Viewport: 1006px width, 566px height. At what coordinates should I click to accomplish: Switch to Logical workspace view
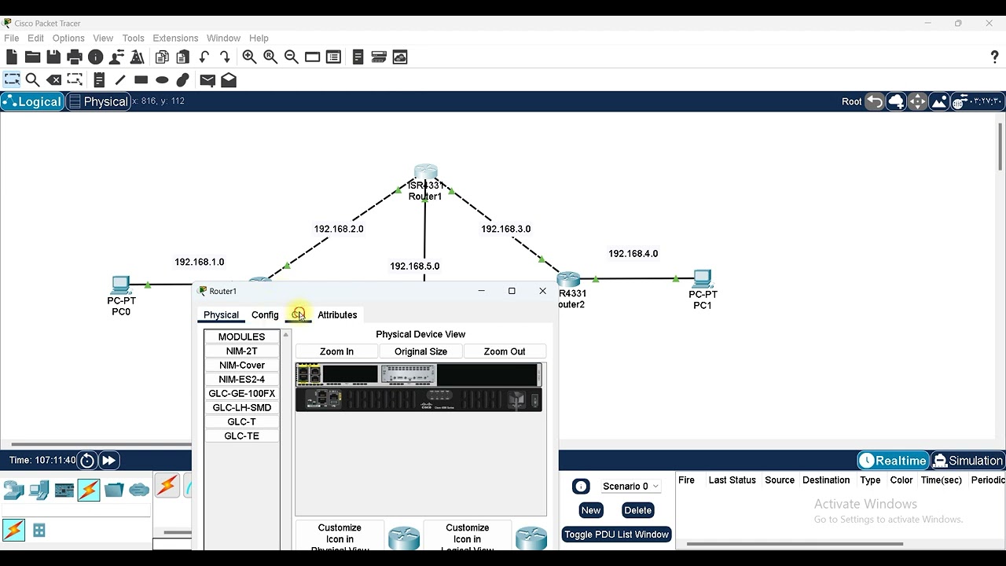click(32, 101)
